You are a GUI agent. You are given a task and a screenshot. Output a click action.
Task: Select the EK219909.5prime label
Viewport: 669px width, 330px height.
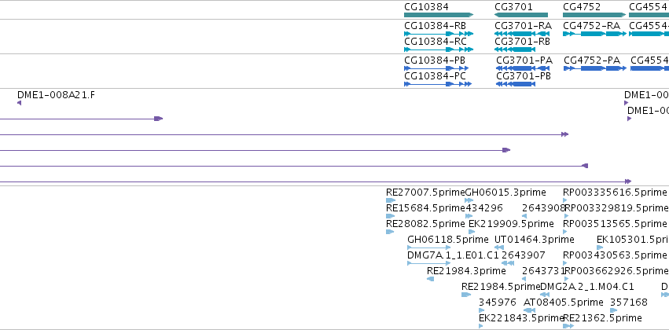[511, 223]
